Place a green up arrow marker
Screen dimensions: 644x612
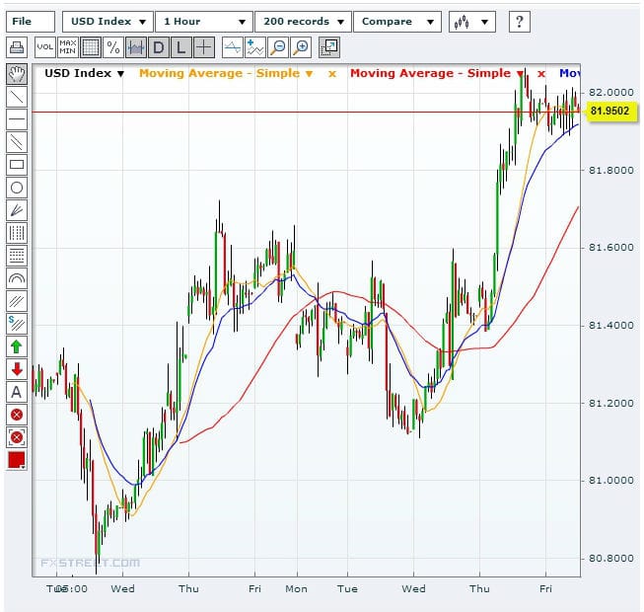point(17,346)
